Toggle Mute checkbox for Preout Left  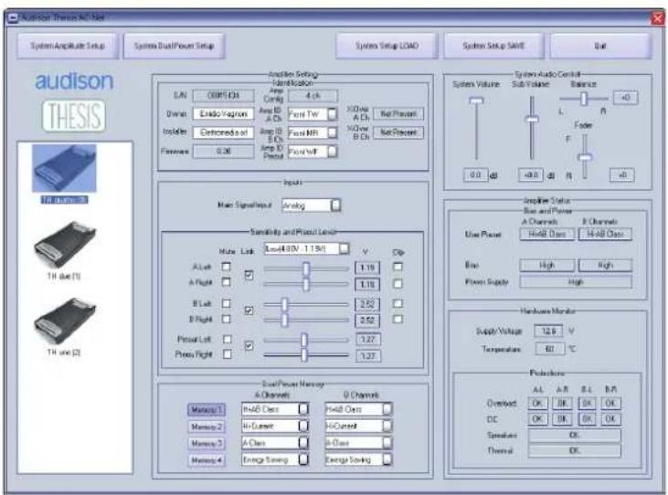[228, 339]
